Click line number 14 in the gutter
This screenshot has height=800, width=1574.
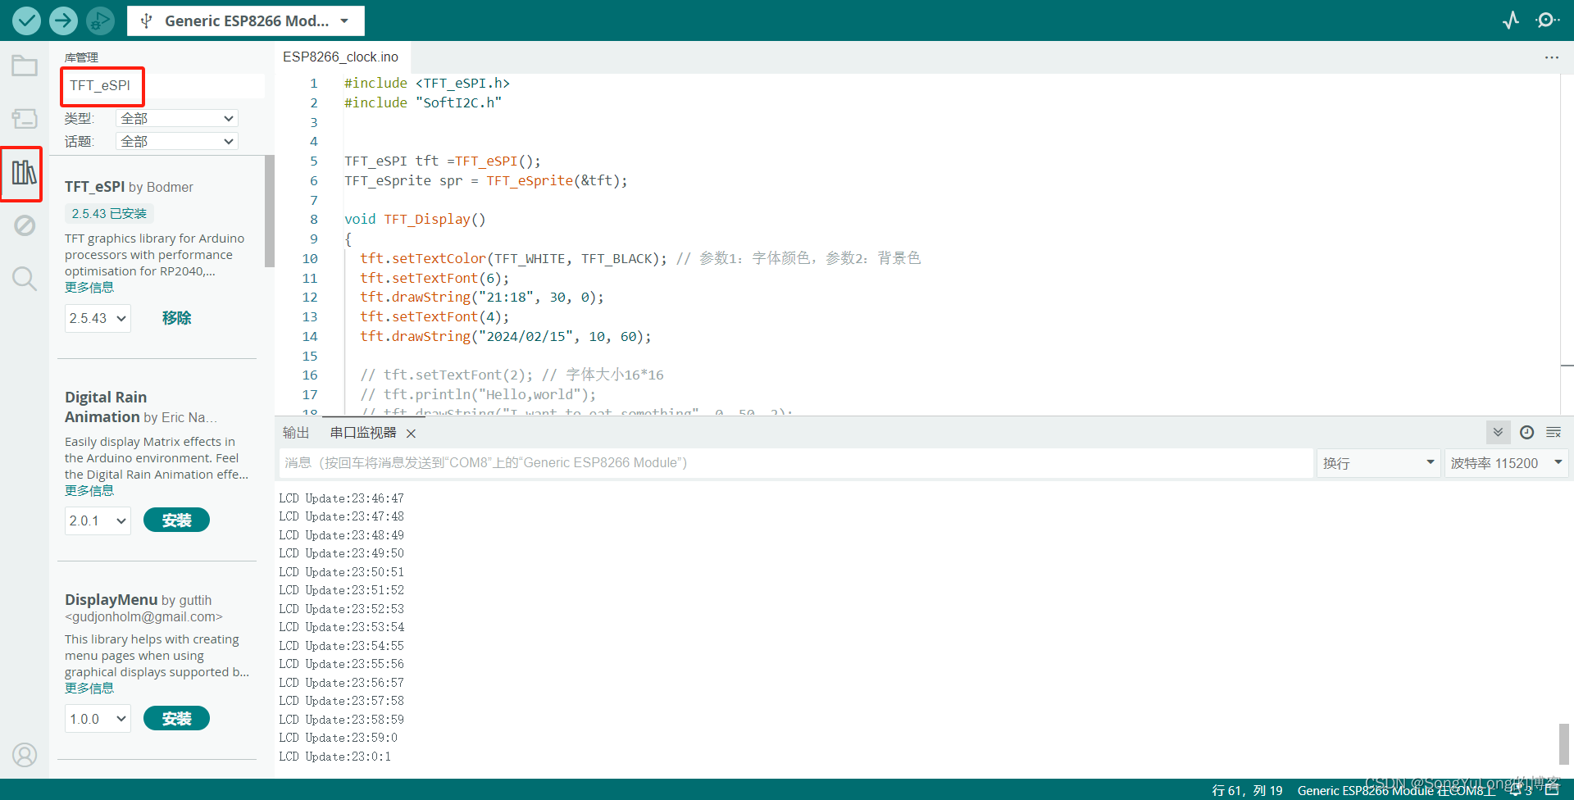309,336
